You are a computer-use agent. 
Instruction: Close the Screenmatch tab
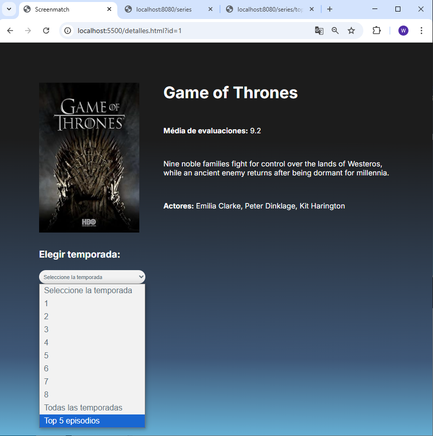[x=109, y=9]
